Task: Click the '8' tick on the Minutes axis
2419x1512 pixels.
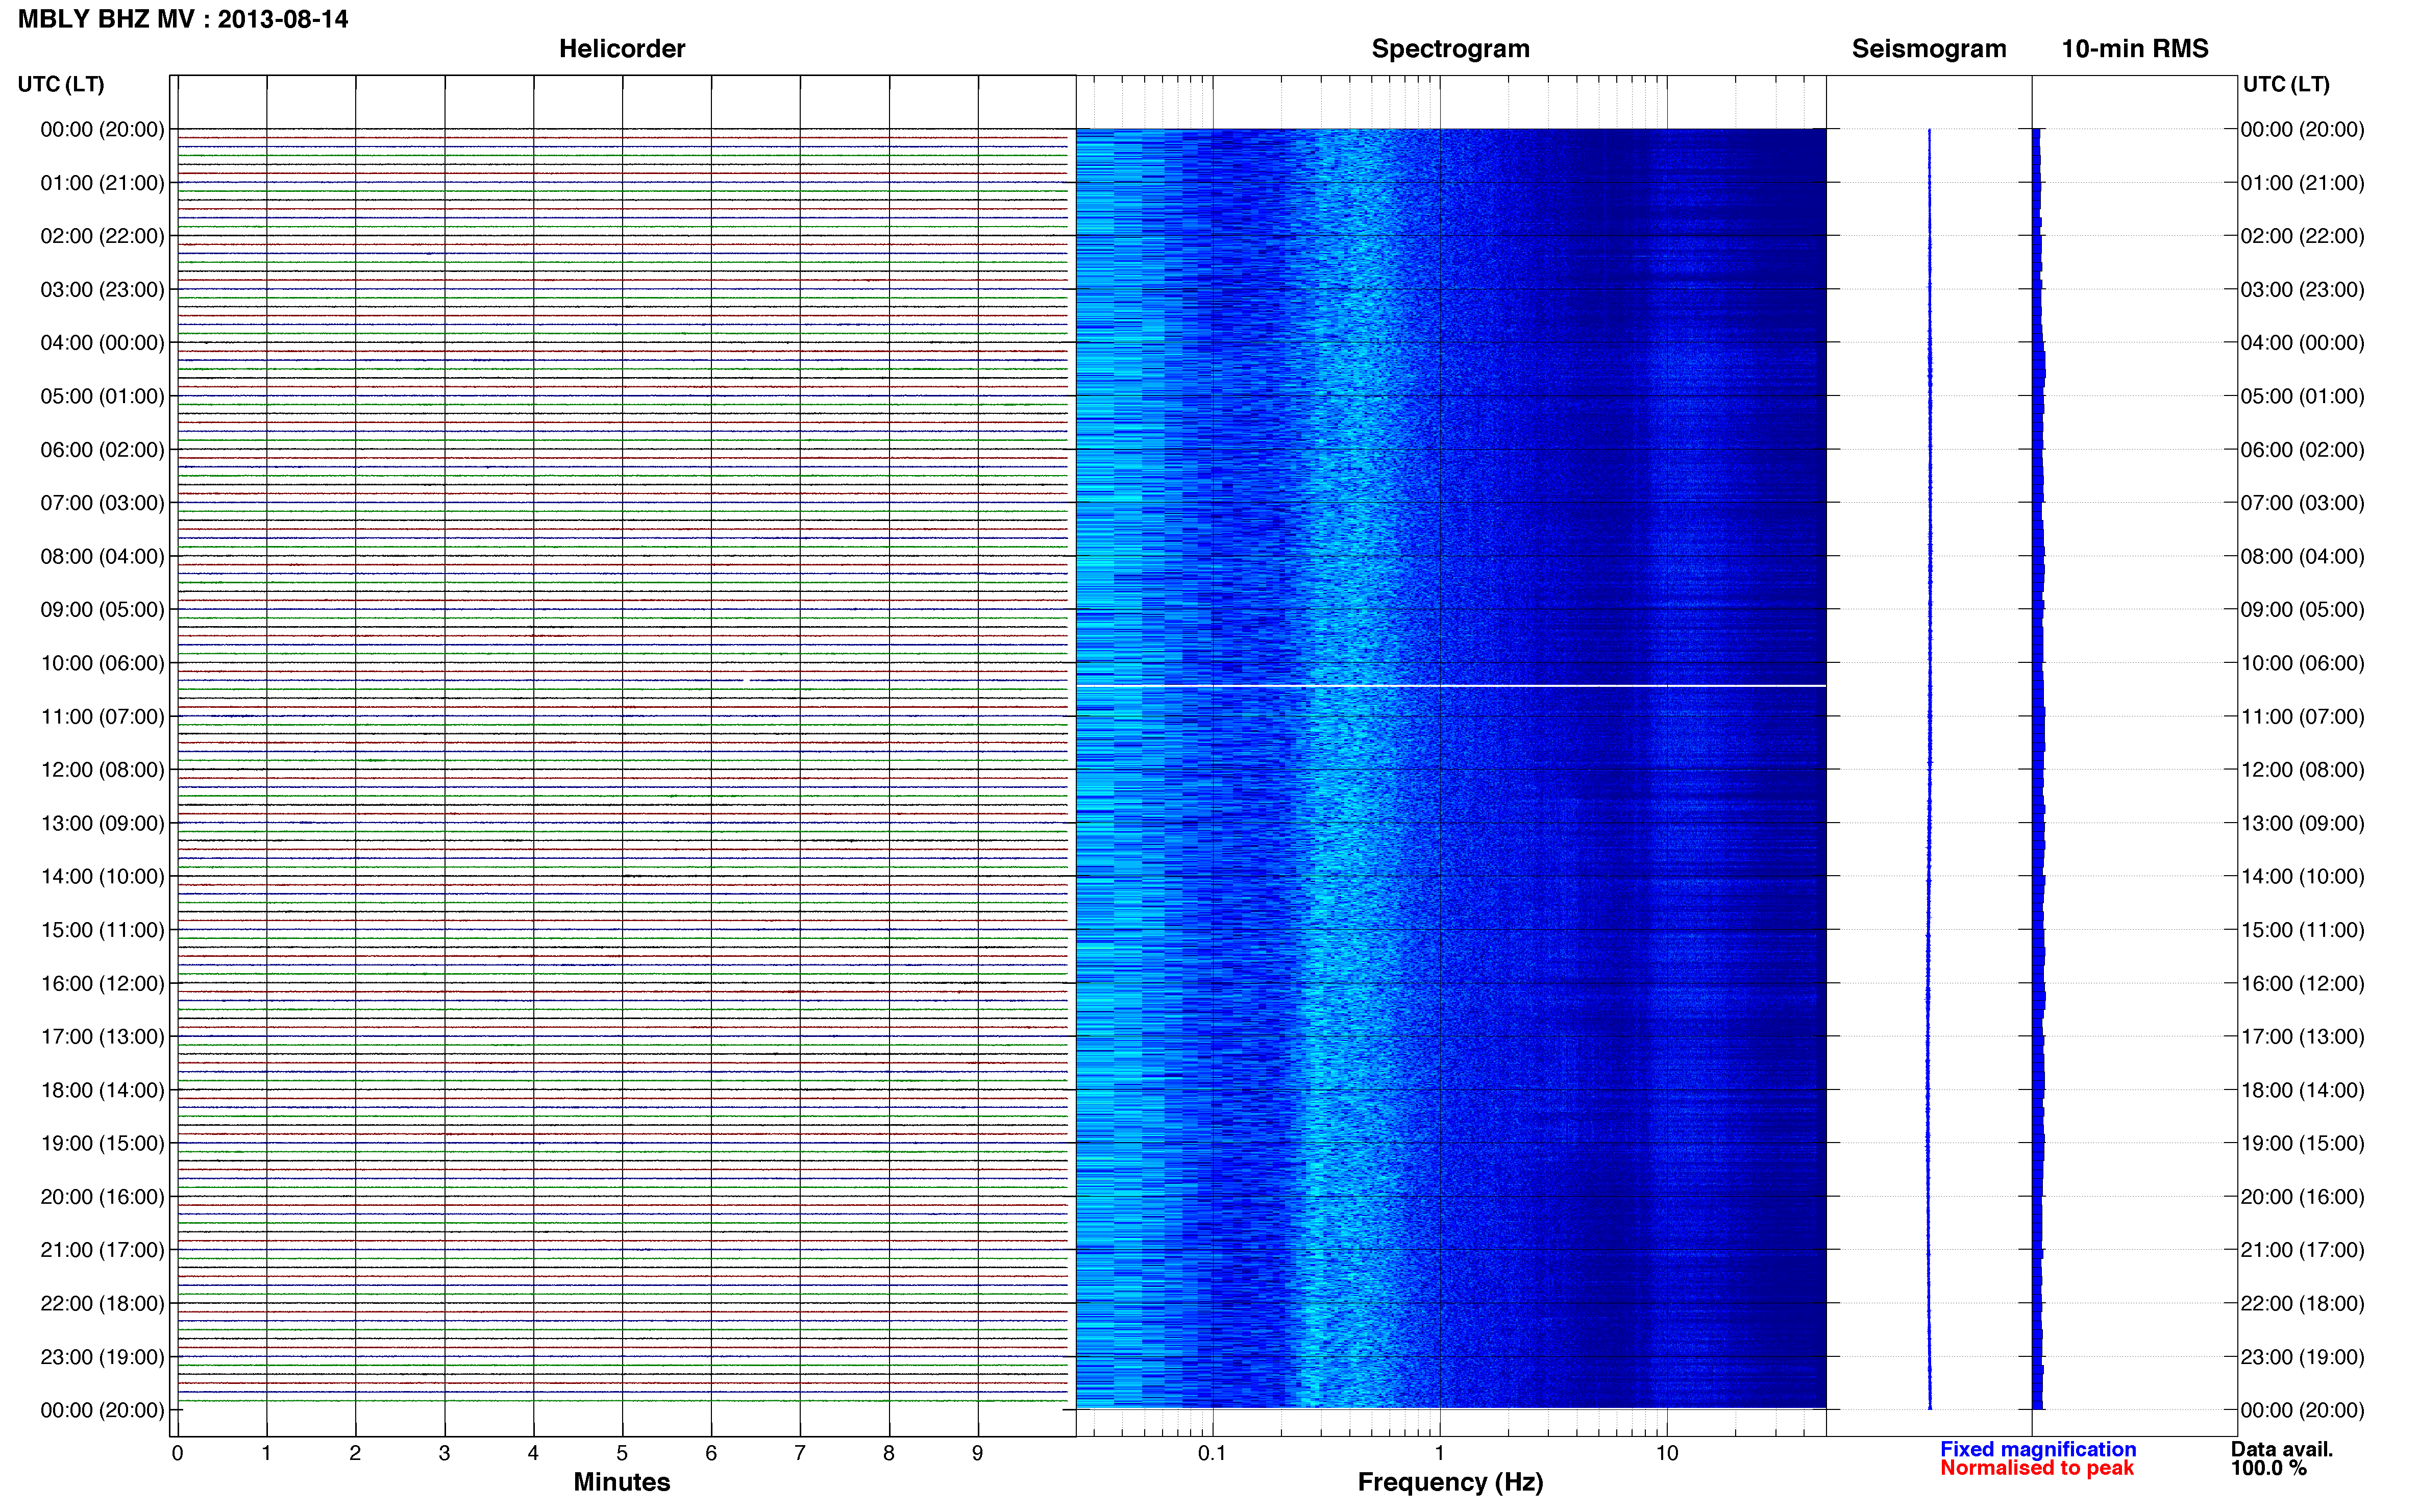Action: (x=889, y=1453)
